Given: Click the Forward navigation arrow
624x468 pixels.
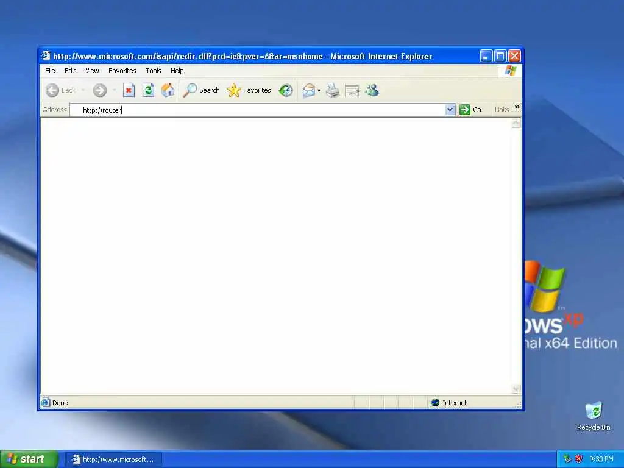Looking at the screenshot, I should [100, 90].
